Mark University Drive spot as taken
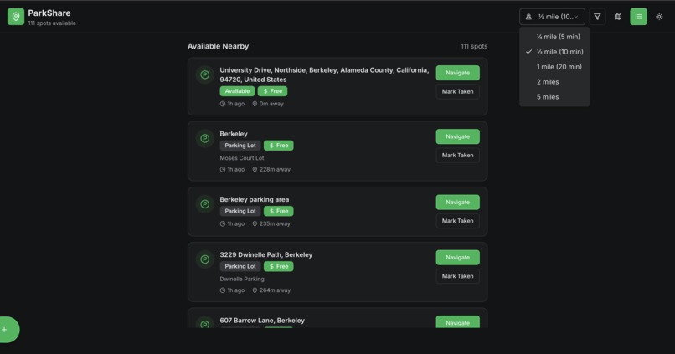 tap(457, 91)
